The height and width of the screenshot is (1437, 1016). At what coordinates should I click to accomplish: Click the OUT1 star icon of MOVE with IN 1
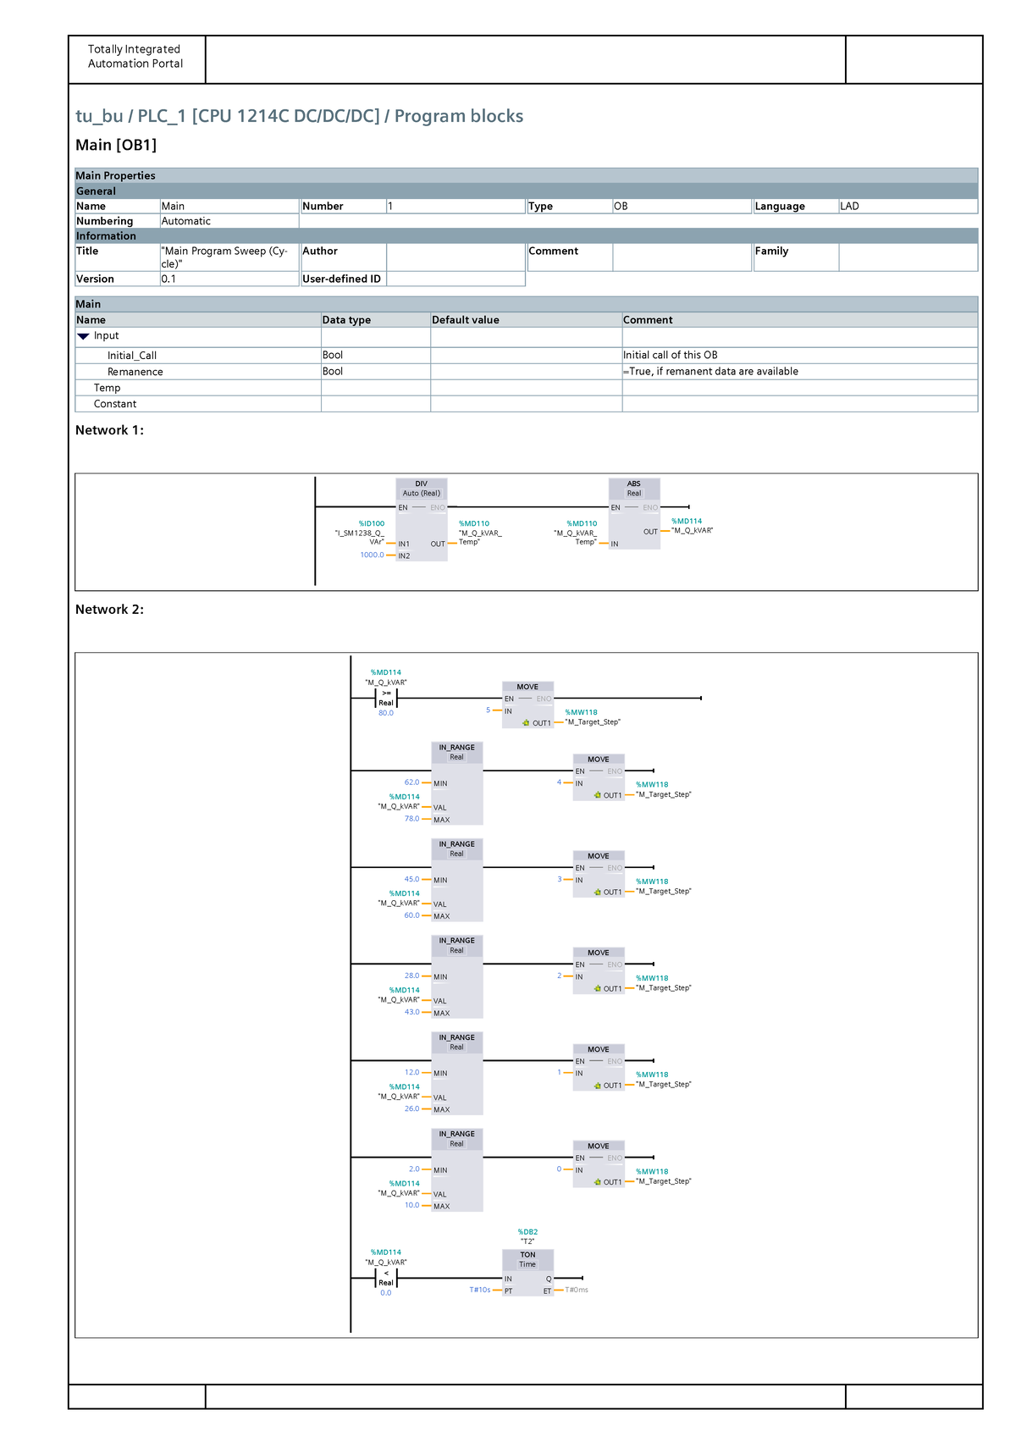(597, 1085)
